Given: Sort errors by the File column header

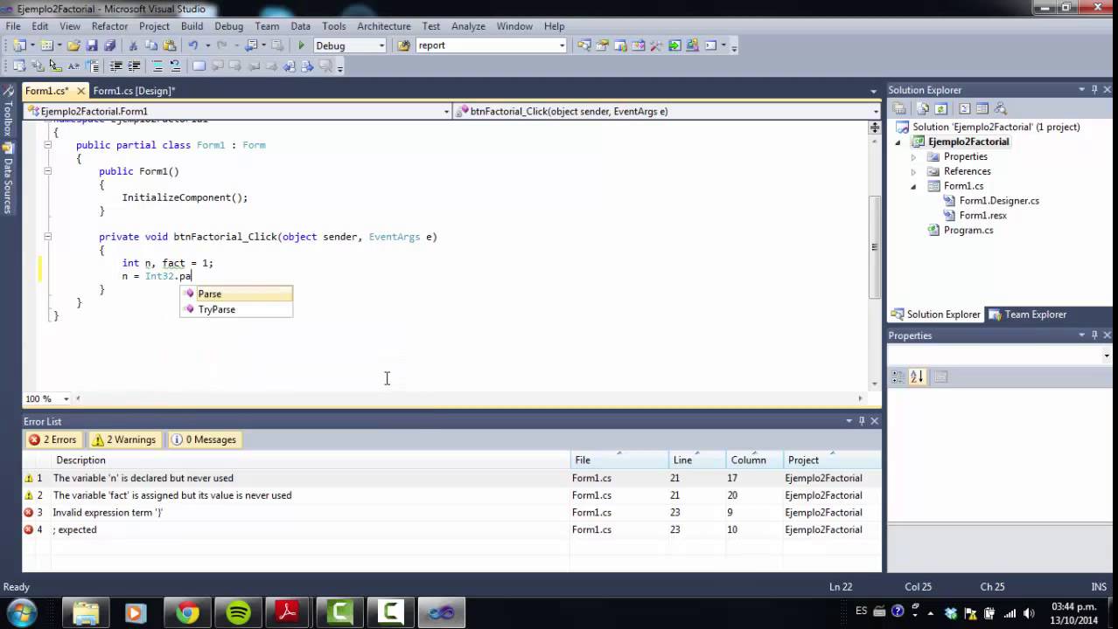Looking at the screenshot, I should tap(619, 460).
